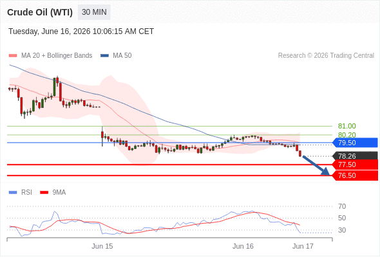Toggle the MA 50 legend label
The image size is (380, 257).
point(122,56)
